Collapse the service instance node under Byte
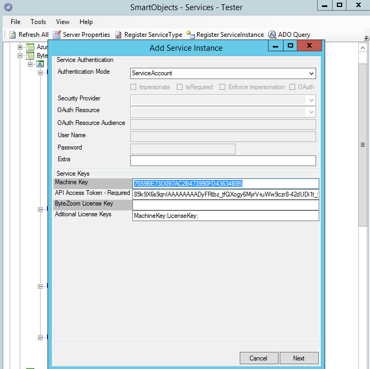The image size is (370, 369). pyautogui.click(x=30, y=64)
